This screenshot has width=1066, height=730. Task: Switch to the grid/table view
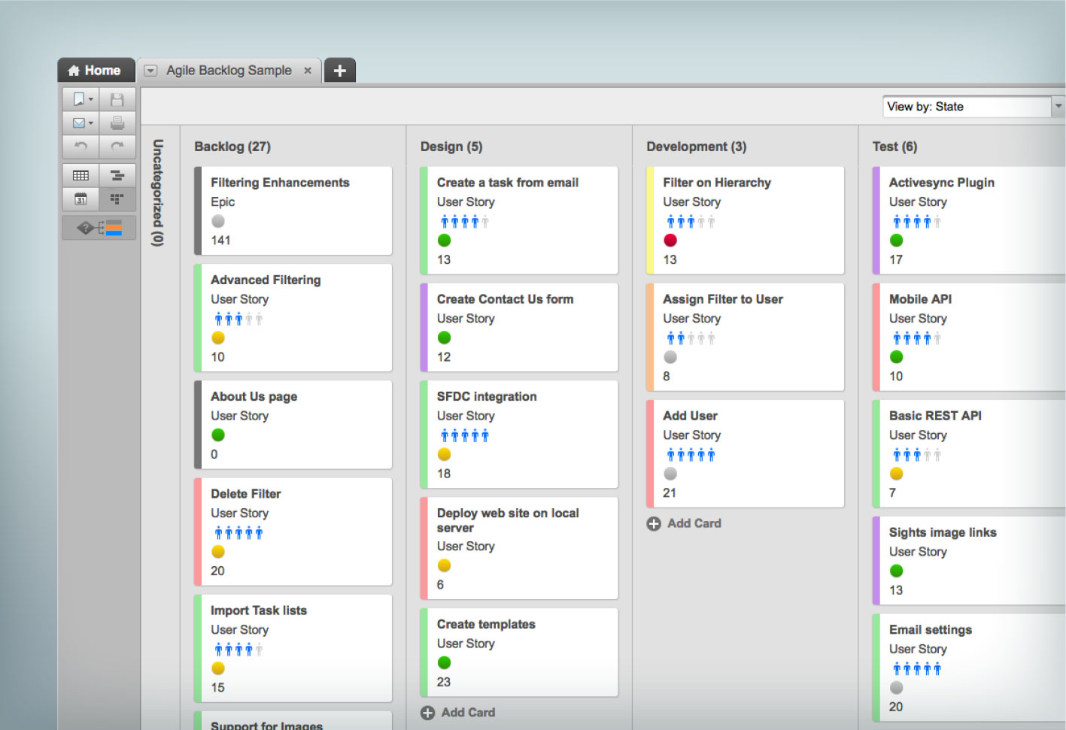80,174
